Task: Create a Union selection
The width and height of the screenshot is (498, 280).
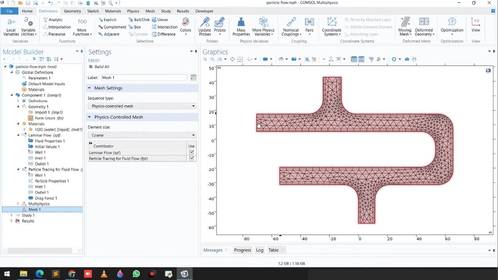Action: pyautogui.click(x=160, y=19)
